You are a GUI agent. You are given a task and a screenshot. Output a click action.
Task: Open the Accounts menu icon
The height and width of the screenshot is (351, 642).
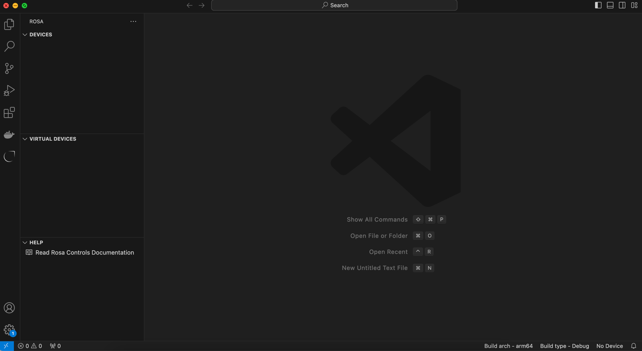[x=9, y=308]
